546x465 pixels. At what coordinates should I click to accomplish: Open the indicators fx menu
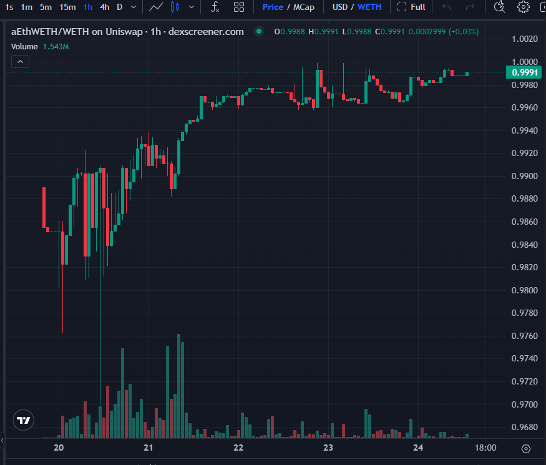coord(215,7)
